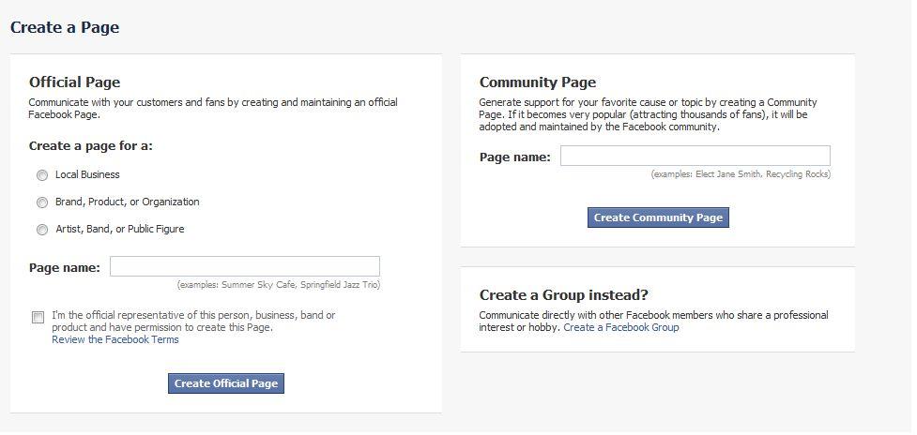Click the "Page name:" label under Community Page
The height and width of the screenshot is (435, 917).
[x=514, y=157]
